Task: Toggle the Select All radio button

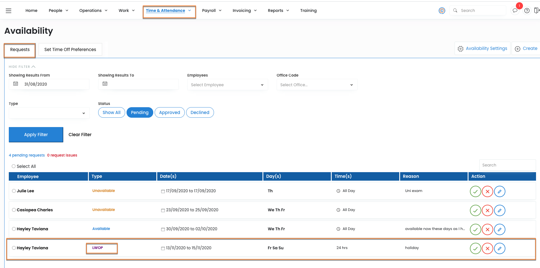Action: pyautogui.click(x=14, y=166)
